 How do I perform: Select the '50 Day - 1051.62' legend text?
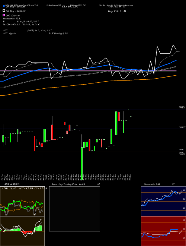16,11
